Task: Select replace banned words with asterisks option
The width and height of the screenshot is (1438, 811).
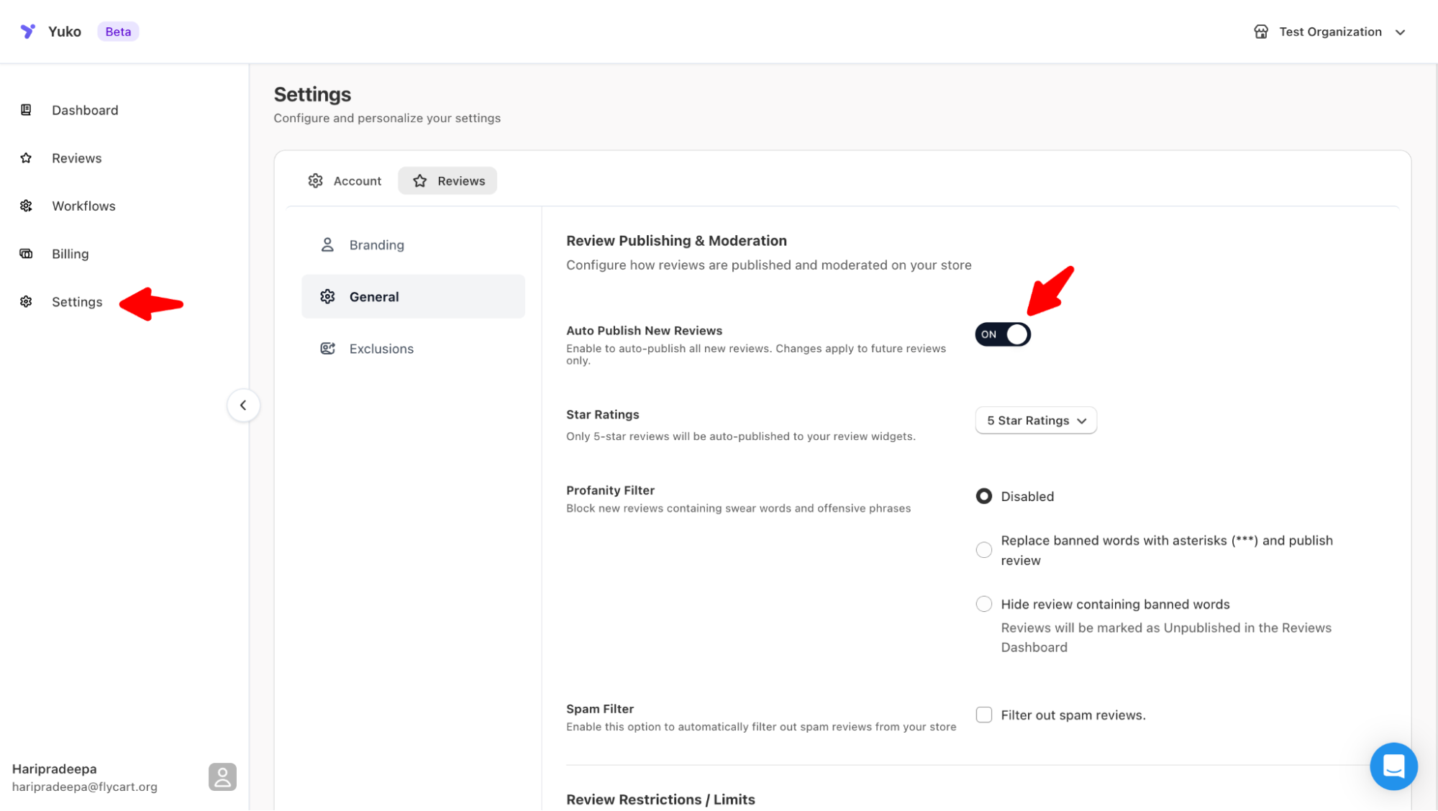Action: tap(983, 550)
